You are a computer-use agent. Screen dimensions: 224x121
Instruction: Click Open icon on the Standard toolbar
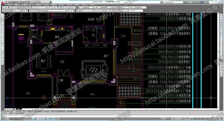pos(6,7)
